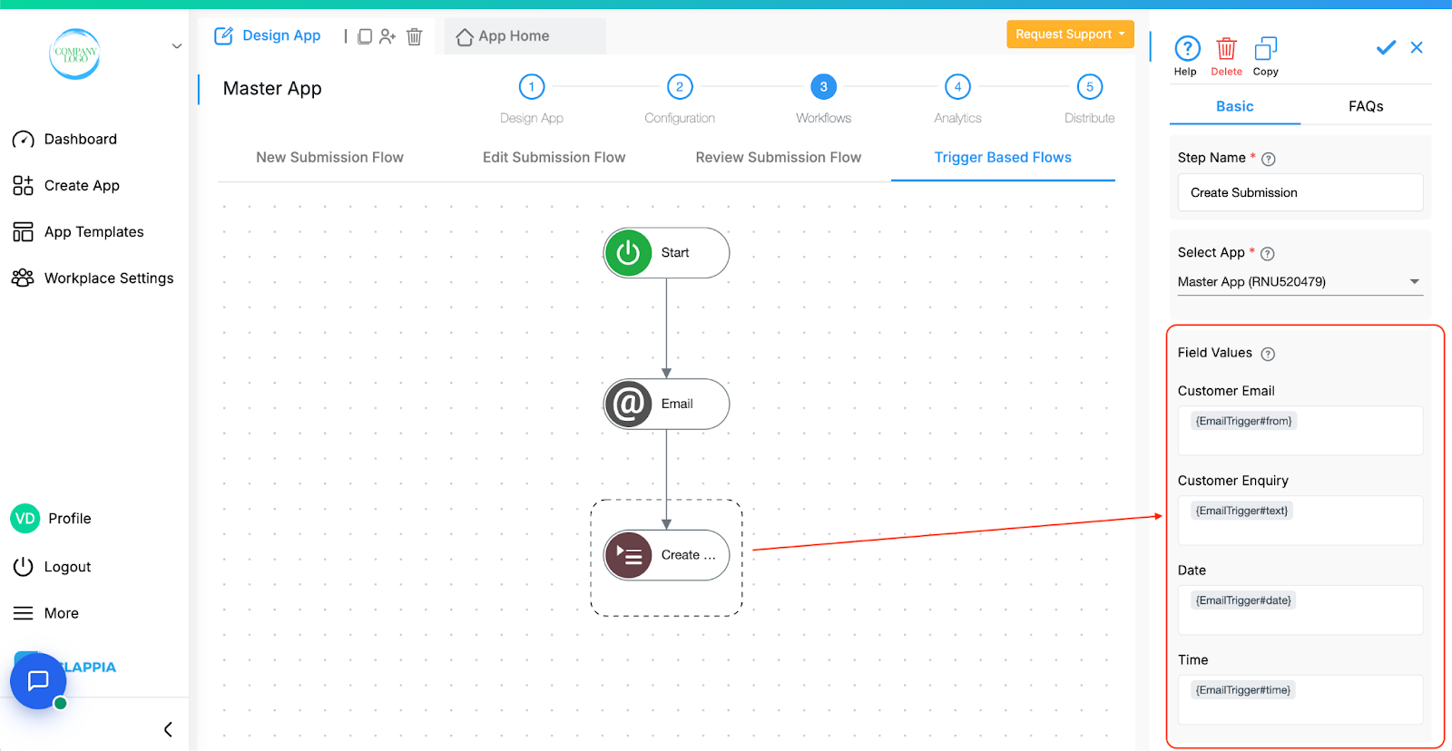The image size is (1452, 751).
Task: Go to step 4 Analytics
Action: (x=957, y=87)
